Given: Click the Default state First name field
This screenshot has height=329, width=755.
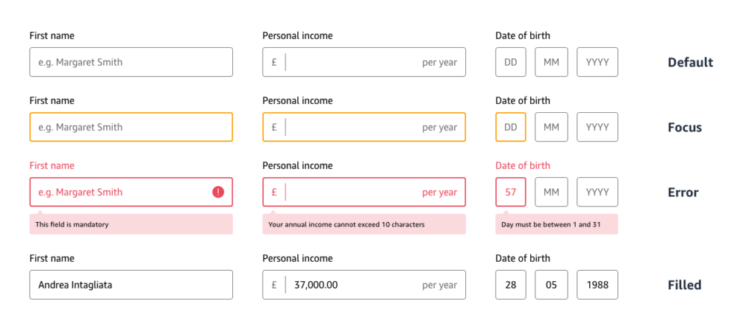Looking at the screenshot, I should pos(131,62).
